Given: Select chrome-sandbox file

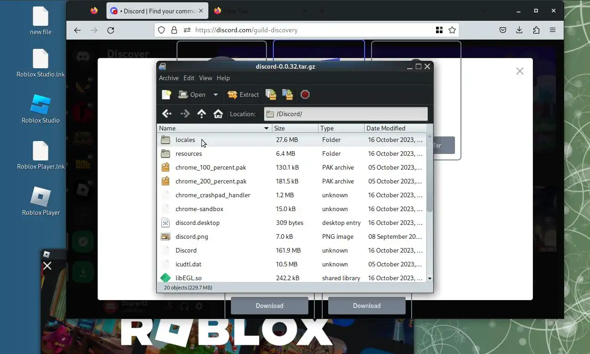Looking at the screenshot, I should tap(292, 209).
